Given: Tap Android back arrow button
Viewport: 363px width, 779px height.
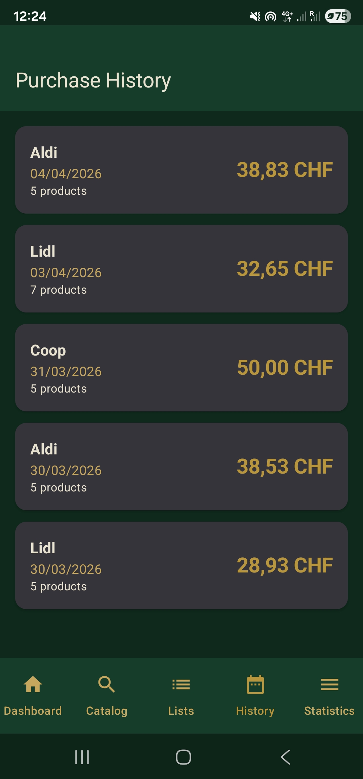Looking at the screenshot, I should (285, 757).
